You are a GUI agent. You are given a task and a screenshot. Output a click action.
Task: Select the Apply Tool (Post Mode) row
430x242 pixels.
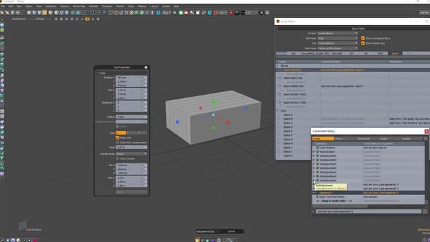point(369,197)
